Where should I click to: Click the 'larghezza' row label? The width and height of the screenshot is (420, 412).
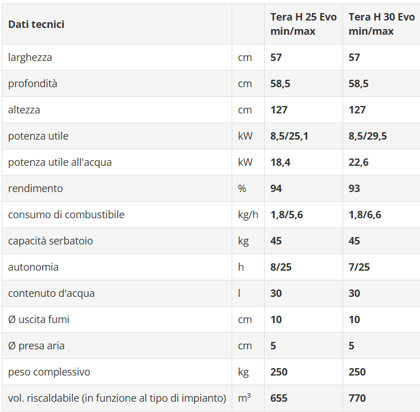pyautogui.click(x=30, y=58)
